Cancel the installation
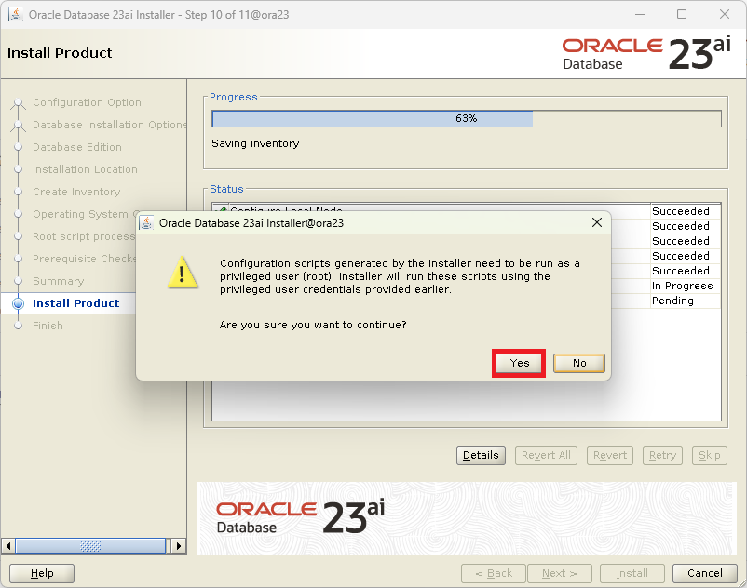The height and width of the screenshot is (588, 747). click(x=704, y=573)
